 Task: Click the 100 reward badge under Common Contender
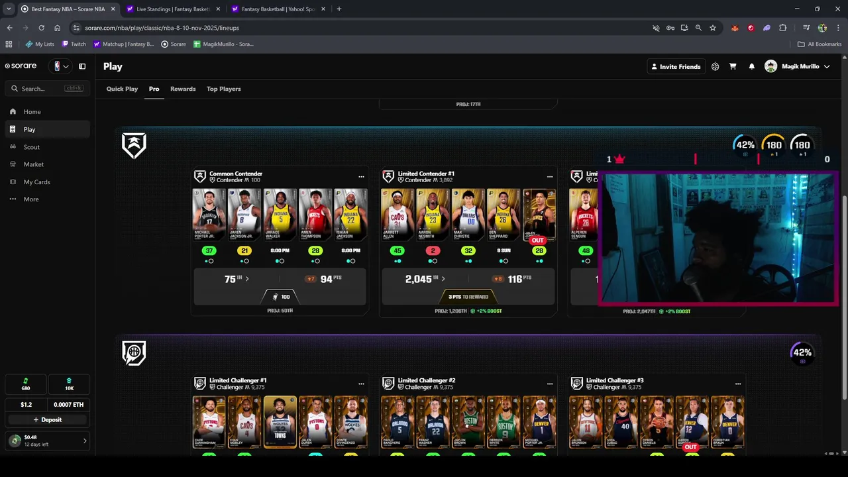(x=281, y=297)
